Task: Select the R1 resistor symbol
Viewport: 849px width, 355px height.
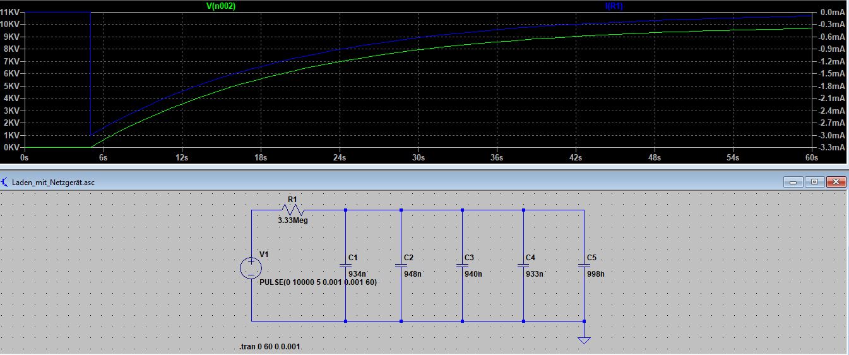Action: point(293,210)
